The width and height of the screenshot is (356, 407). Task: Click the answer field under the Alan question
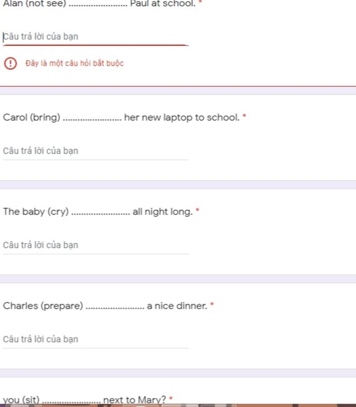tap(95, 37)
